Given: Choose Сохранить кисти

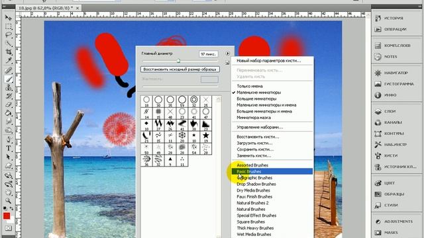Looking at the screenshot, I should click(x=272, y=149).
